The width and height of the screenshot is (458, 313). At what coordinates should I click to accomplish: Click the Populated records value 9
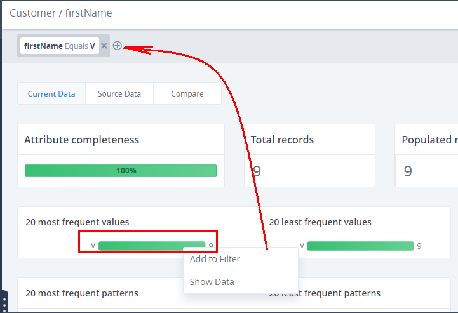[x=408, y=171]
